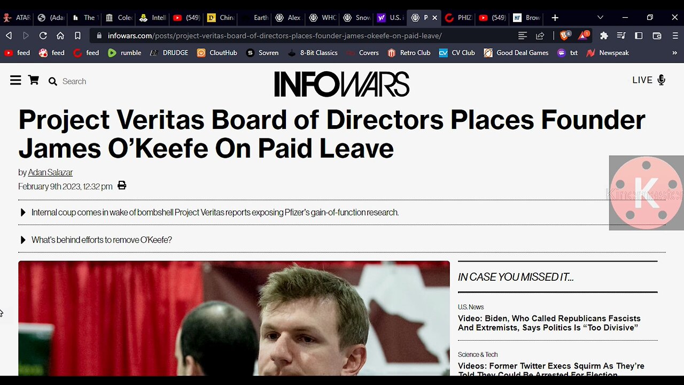
Task: Click 'February 9th 2023, 12:32 pm' date
Action: point(65,187)
